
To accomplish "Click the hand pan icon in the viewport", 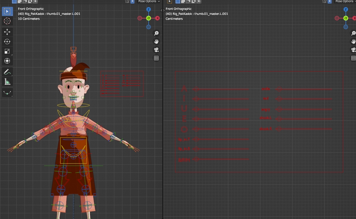I will 156,41.
